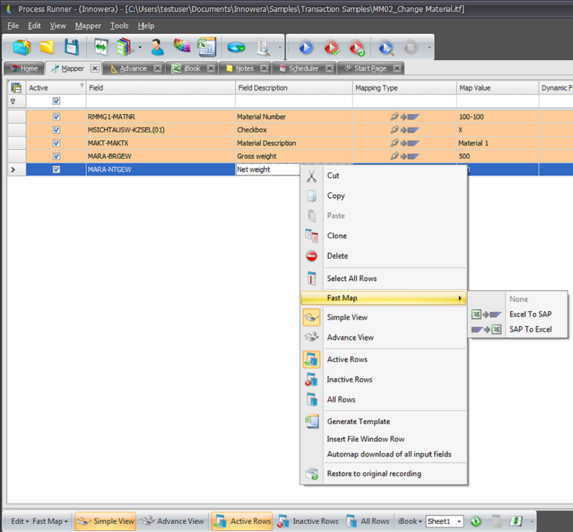Click the save disk icon in toolbar
573x532 pixels.
(72, 47)
